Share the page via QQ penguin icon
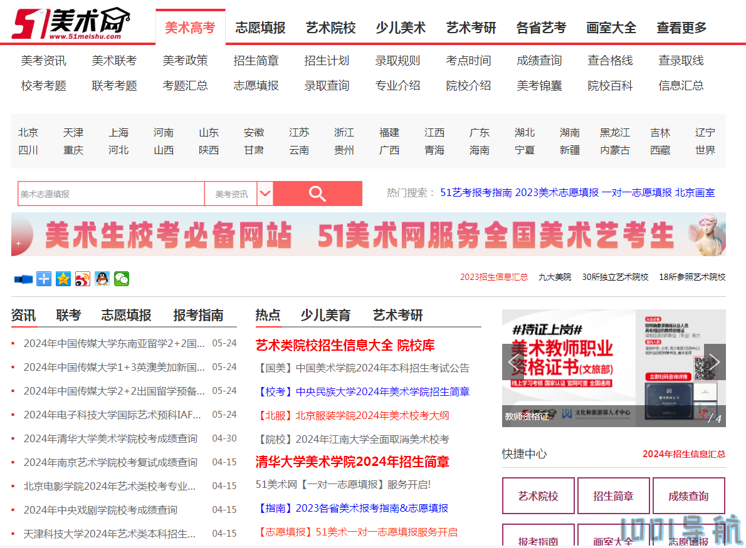 [102, 279]
